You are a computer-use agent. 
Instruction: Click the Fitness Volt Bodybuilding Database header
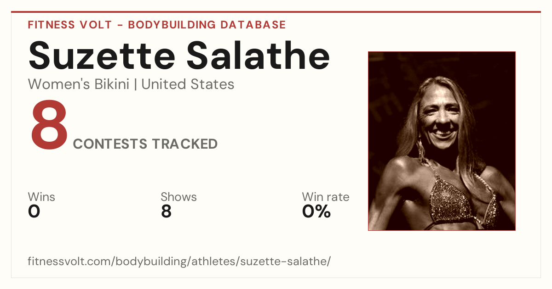[157, 25]
